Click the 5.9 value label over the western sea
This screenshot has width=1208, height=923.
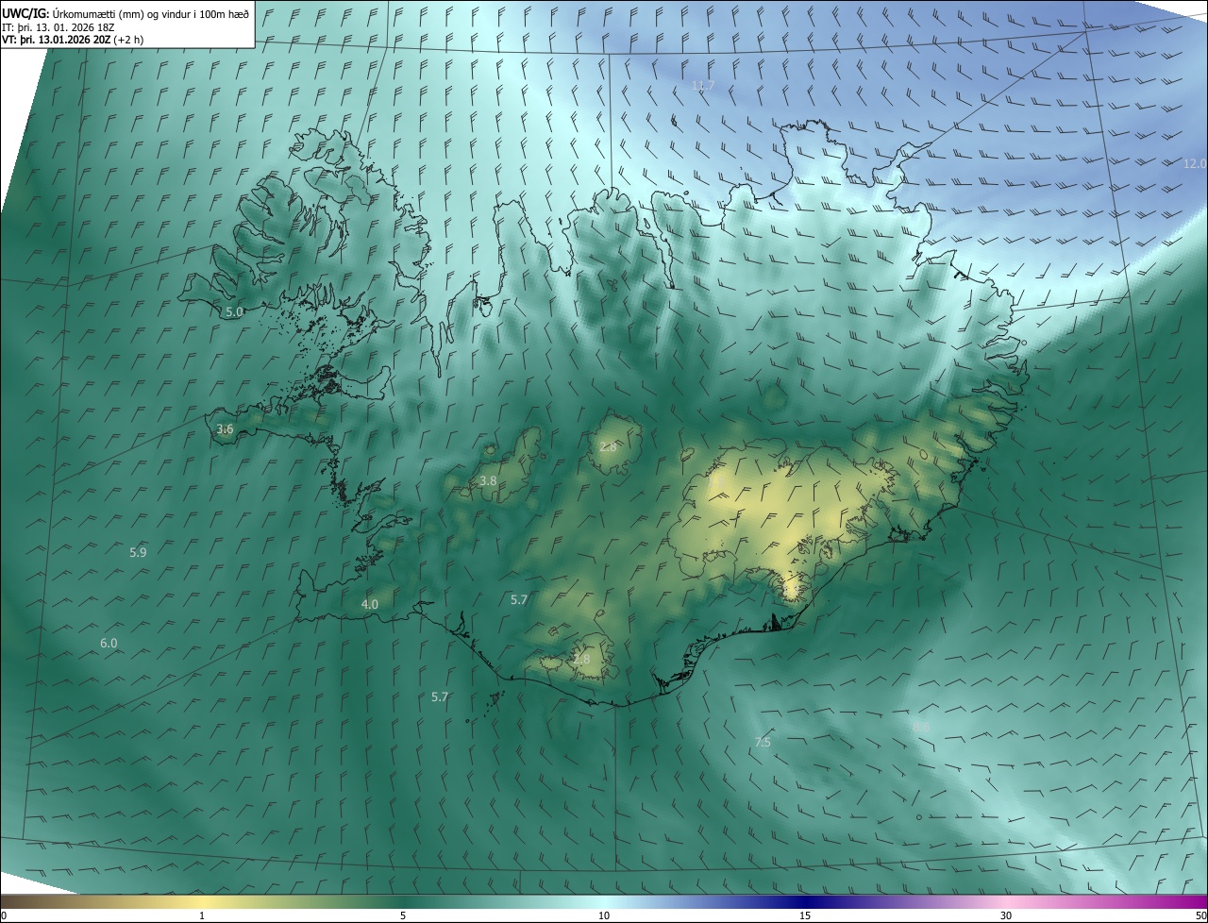coord(138,552)
